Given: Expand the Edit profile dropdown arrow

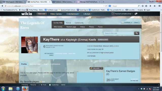Looking at the screenshot, I should pos(102,68).
